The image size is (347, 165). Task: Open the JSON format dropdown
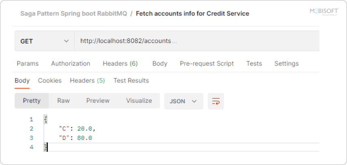tap(183, 101)
